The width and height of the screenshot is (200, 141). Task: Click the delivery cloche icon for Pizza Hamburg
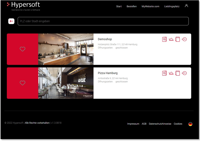tap(171, 73)
